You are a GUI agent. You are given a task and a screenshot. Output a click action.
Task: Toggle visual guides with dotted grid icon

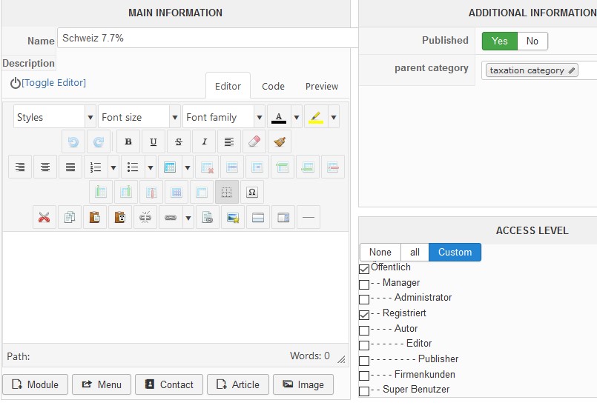226,192
